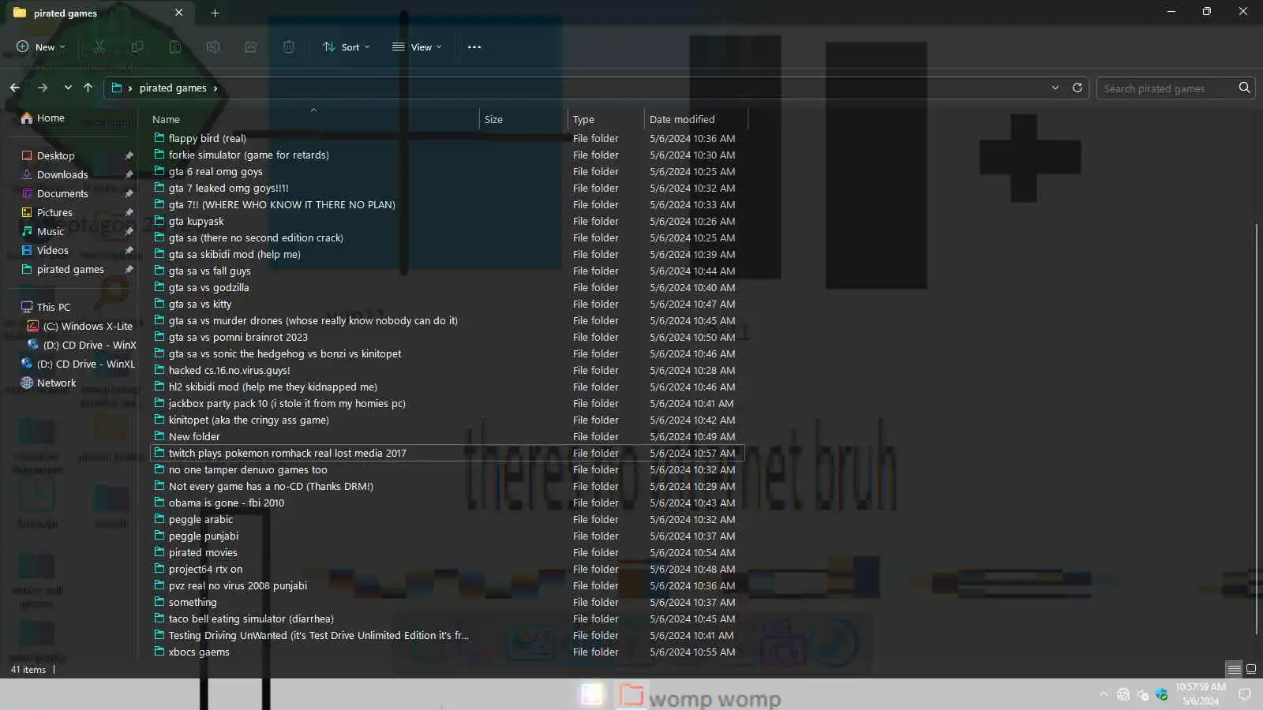Viewport: 1263px width, 710px height.
Task: Open Music in navigation pane
Action: point(51,232)
